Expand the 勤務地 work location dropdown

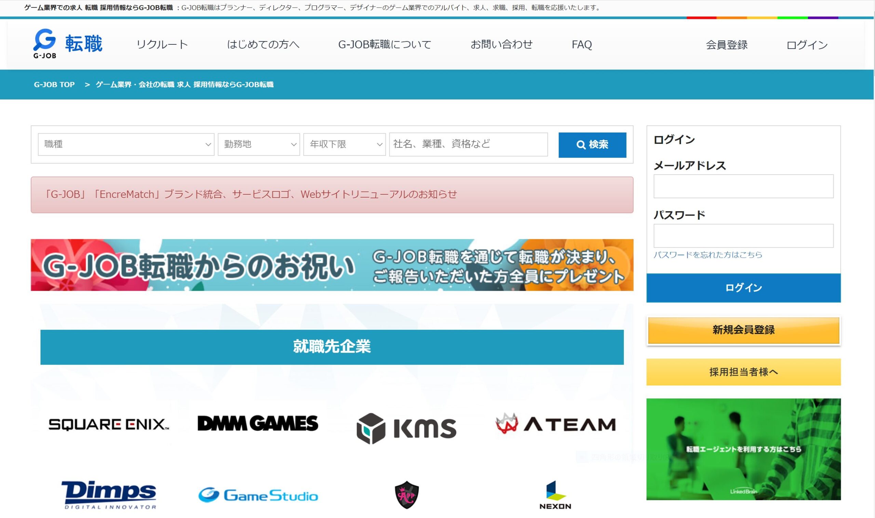(258, 144)
